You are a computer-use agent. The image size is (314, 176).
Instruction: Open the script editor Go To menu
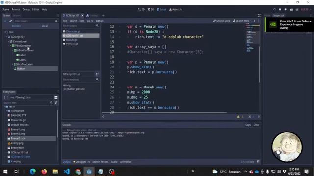(90, 21)
